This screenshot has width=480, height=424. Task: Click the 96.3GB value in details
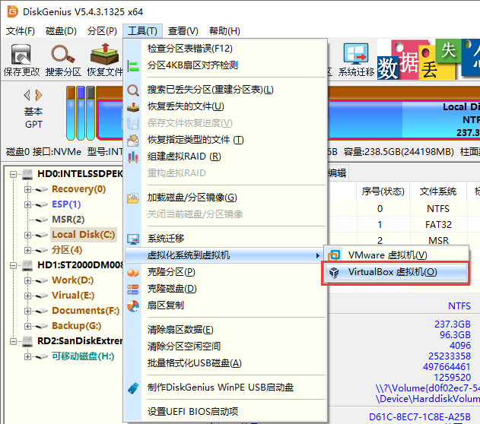(x=455, y=335)
